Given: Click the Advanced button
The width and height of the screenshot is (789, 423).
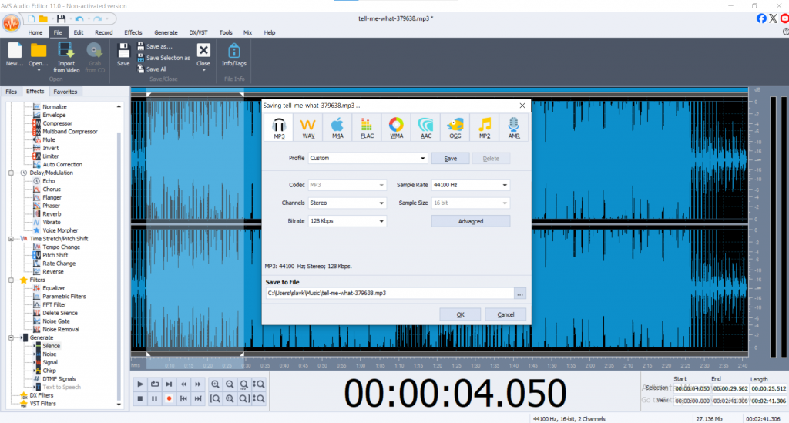Looking at the screenshot, I should tap(470, 221).
